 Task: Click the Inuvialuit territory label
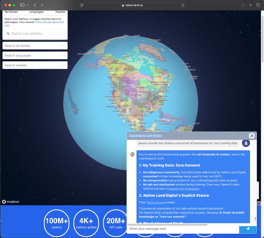click(126, 57)
